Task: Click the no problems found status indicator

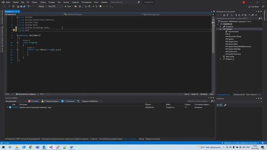Action: (x=26, y=94)
